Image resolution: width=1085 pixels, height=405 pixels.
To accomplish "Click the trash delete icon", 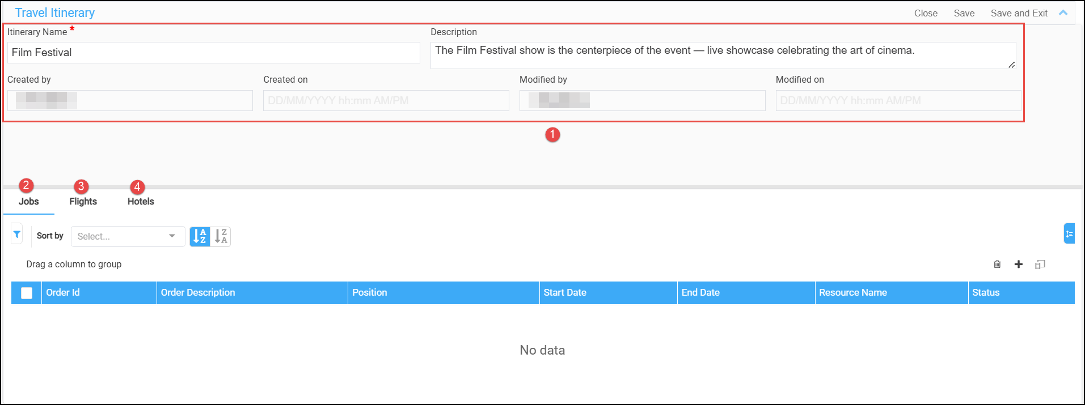I will tap(997, 265).
